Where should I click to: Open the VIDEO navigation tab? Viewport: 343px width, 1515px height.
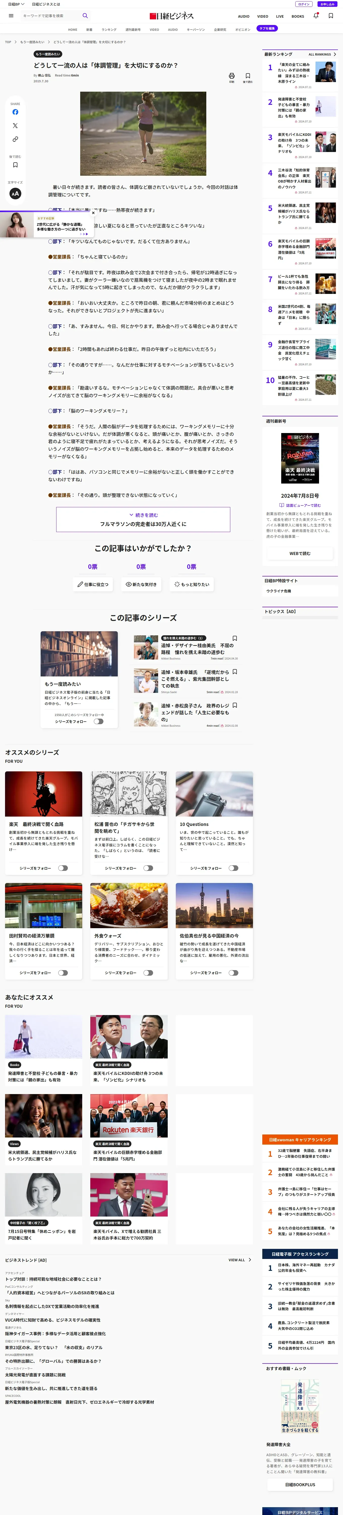click(x=154, y=29)
